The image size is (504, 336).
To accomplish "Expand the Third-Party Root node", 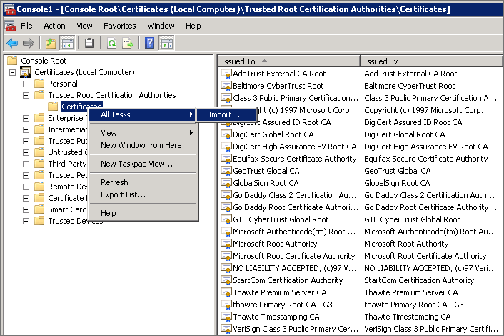I will [x=26, y=164].
